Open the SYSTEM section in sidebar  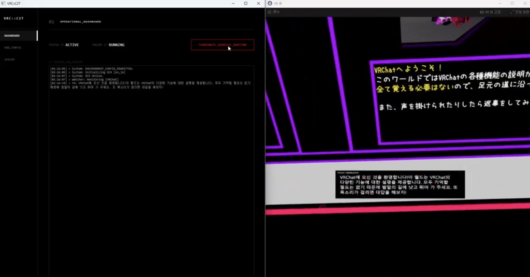coord(9,60)
